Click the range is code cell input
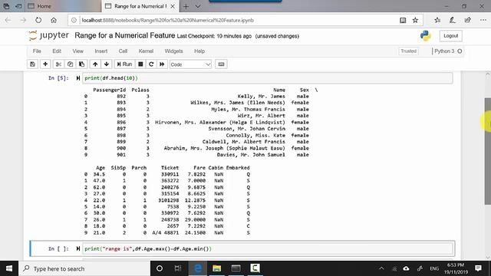Image resolution: width=491 pixels, height=276 pixels. tap(268, 248)
